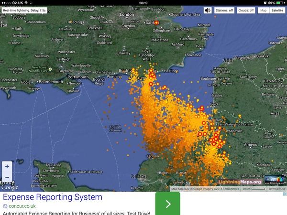This screenshot has width=287, height=215.
Task: Mute the lightning sound speaker icon
Action: point(208,10)
